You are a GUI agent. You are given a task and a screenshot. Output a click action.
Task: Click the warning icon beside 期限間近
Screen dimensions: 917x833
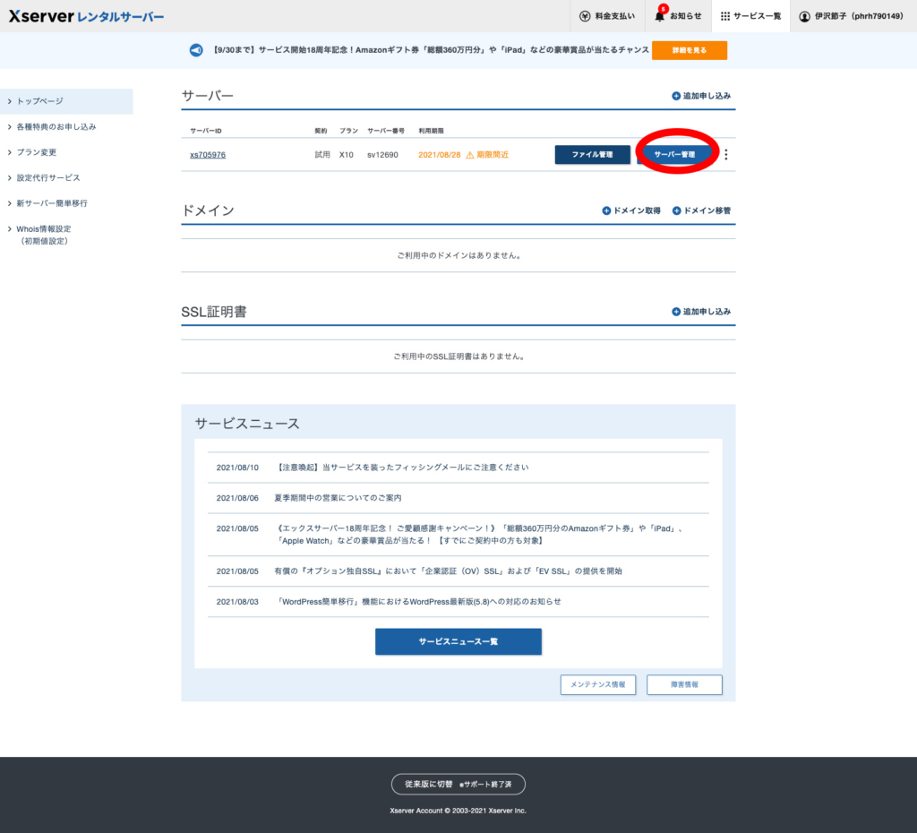pyautogui.click(x=469, y=155)
